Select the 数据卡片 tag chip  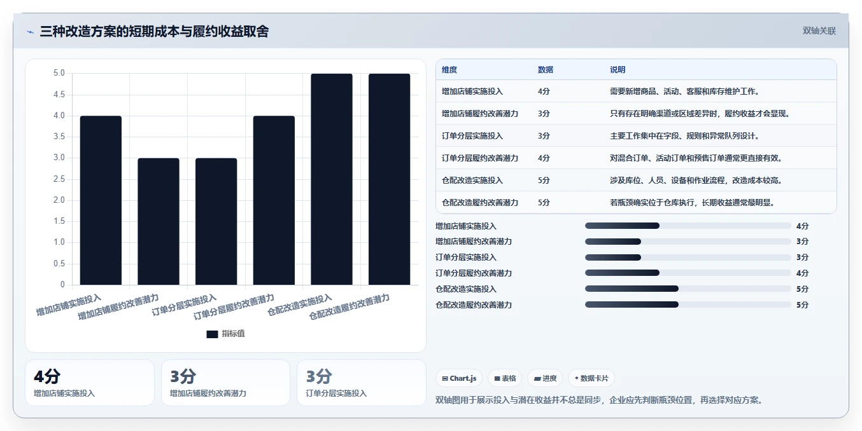click(x=591, y=378)
